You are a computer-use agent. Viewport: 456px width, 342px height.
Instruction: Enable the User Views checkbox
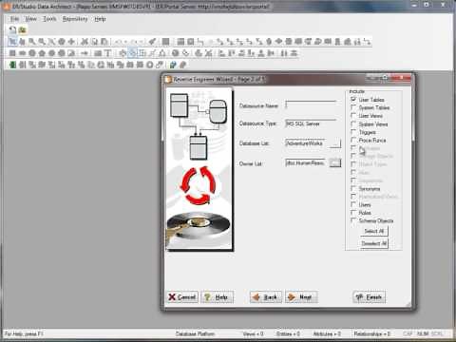tap(353, 116)
